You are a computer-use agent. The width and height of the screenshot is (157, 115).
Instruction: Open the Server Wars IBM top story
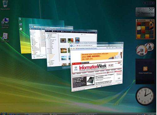pyautogui.click(x=78, y=80)
